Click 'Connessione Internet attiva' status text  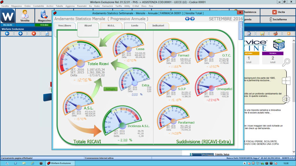point(99,158)
